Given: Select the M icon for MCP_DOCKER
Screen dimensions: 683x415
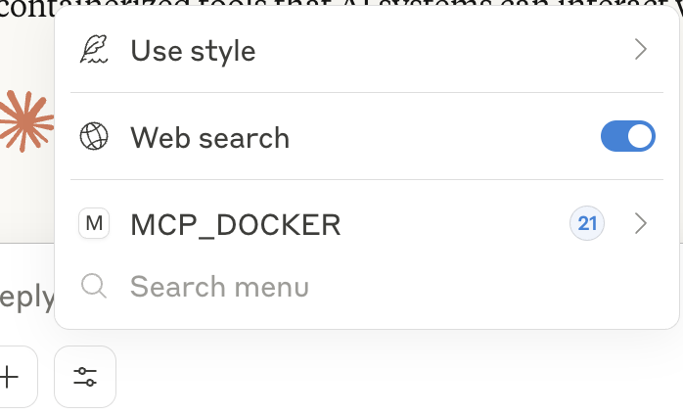Looking at the screenshot, I should (x=94, y=223).
